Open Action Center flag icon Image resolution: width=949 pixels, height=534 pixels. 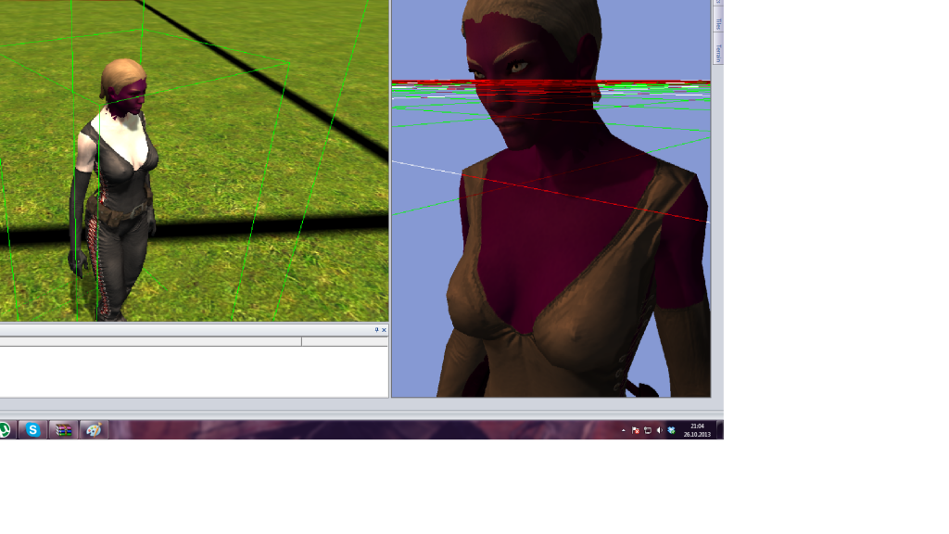click(x=635, y=430)
